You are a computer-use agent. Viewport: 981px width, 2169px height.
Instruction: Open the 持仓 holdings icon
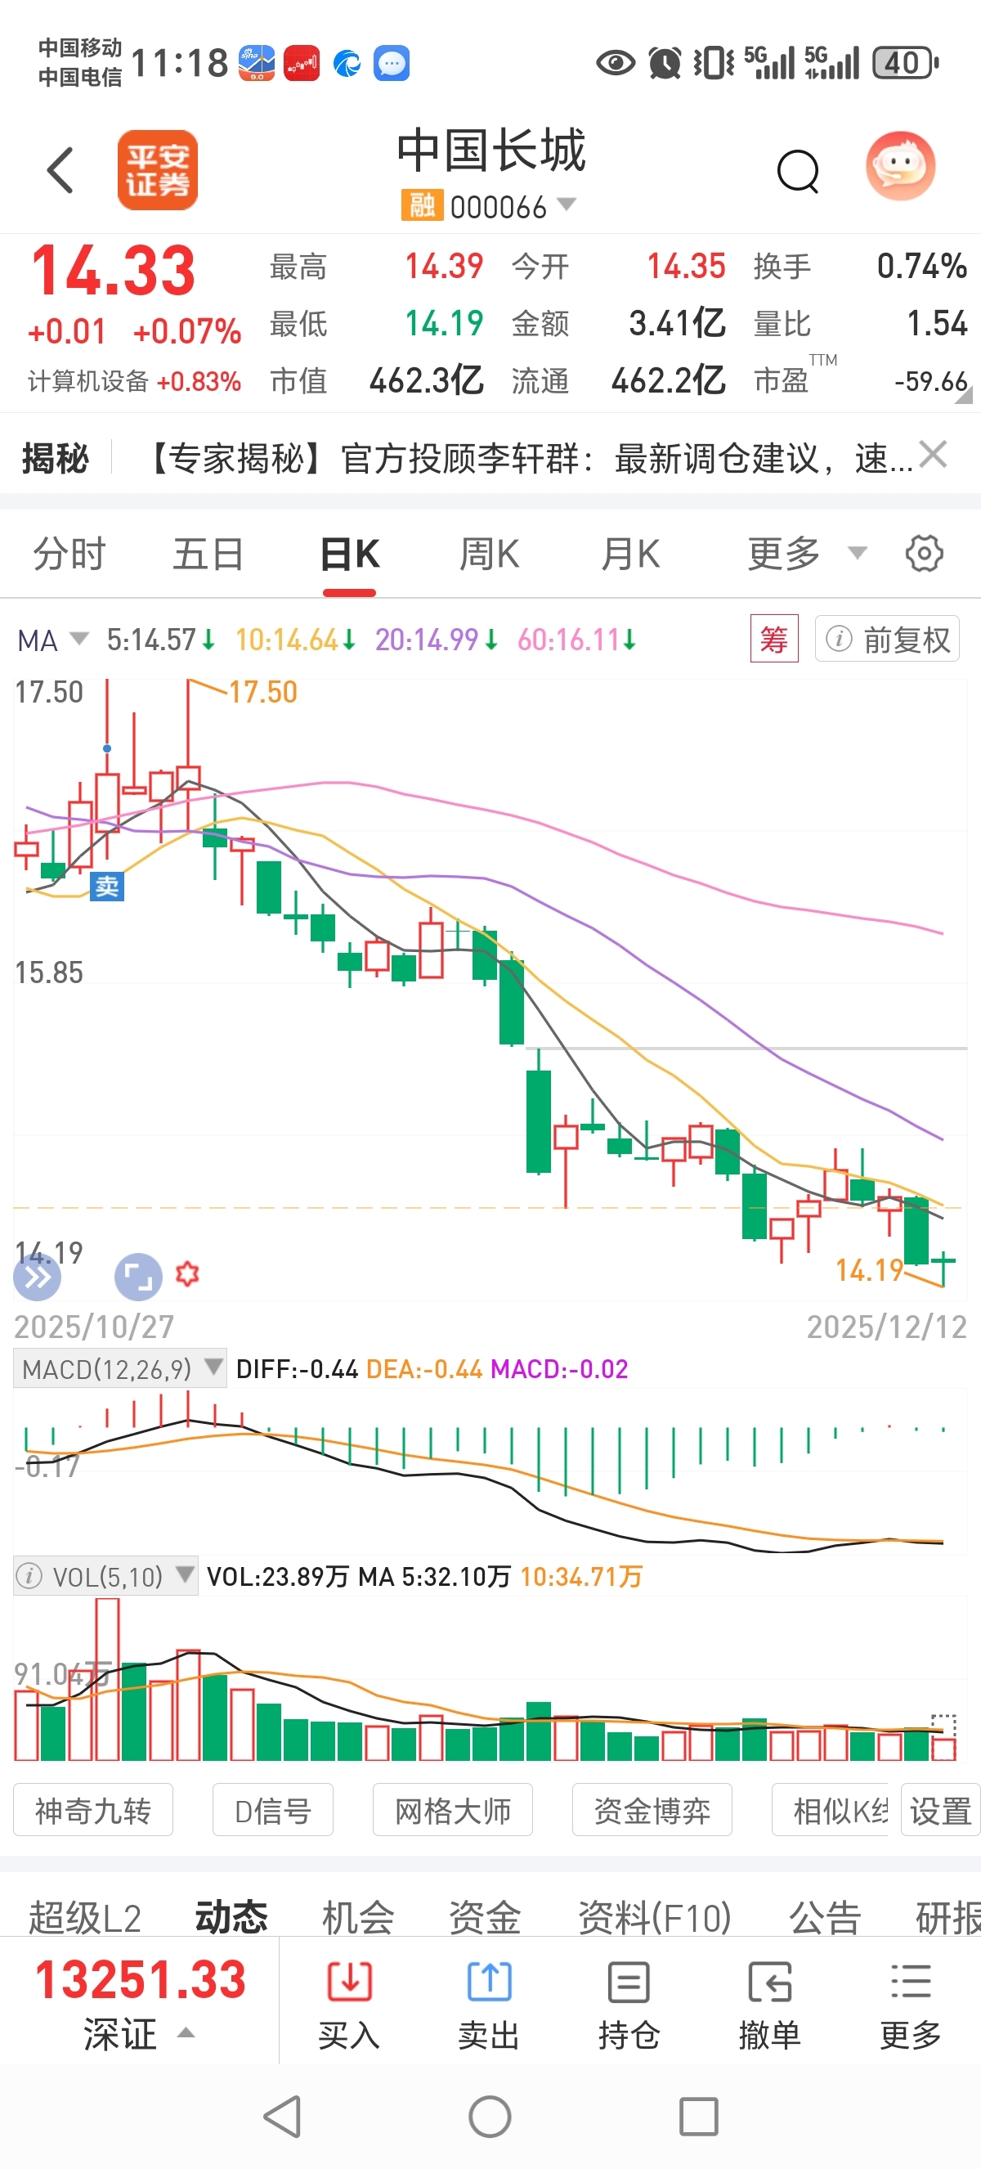(x=629, y=1981)
